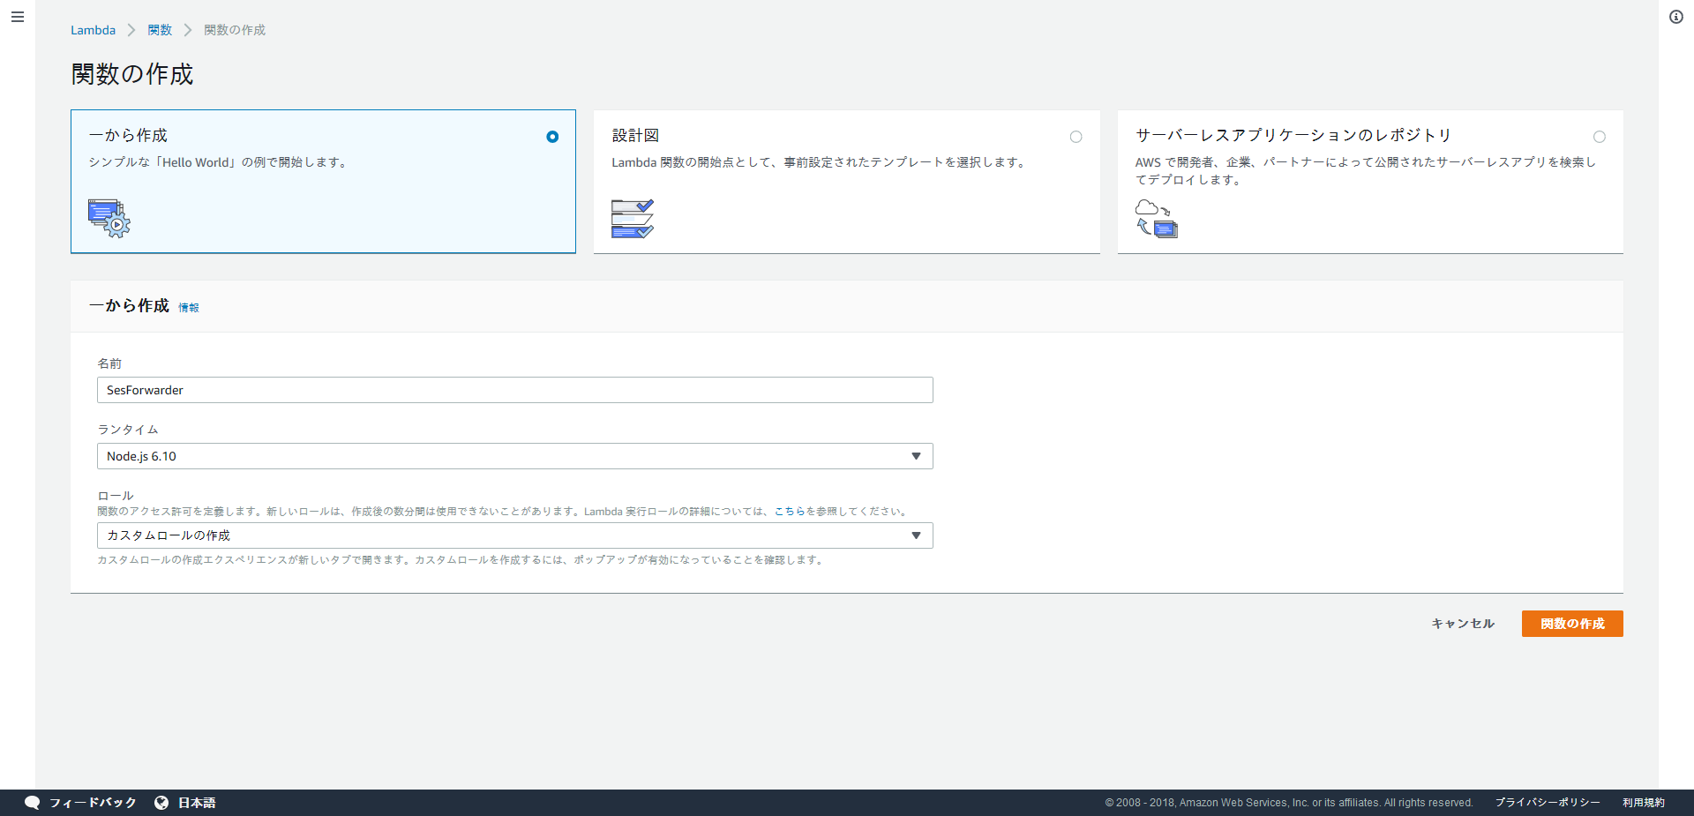The image size is (1694, 816).
Task: Click the serverless repository cloud icon
Action: tap(1157, 219)
